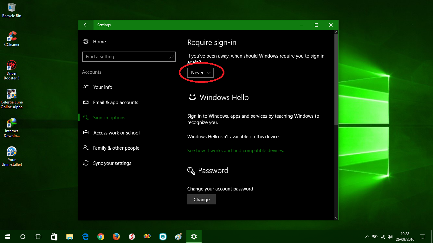Launch Google Chrome from the taskbar
Viewport: 433px width, 243px height.
(x=101, y=236)
